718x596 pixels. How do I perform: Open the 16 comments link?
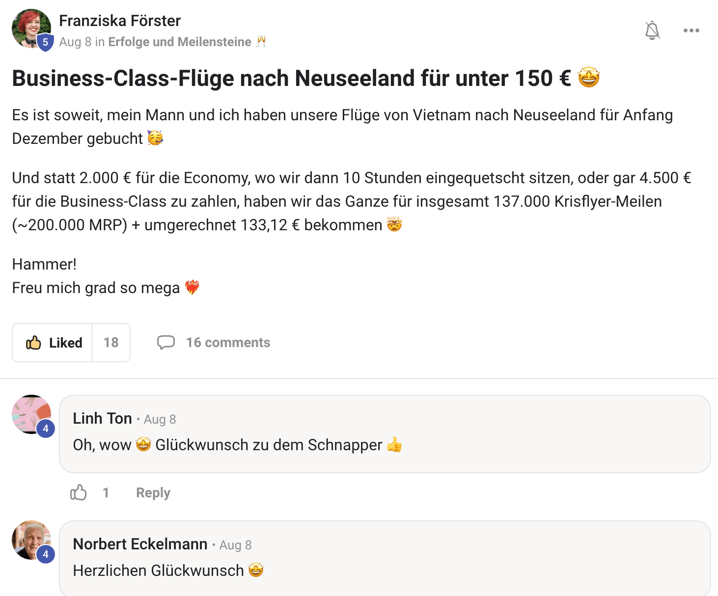pyautogui.click(x=228, y=343)
